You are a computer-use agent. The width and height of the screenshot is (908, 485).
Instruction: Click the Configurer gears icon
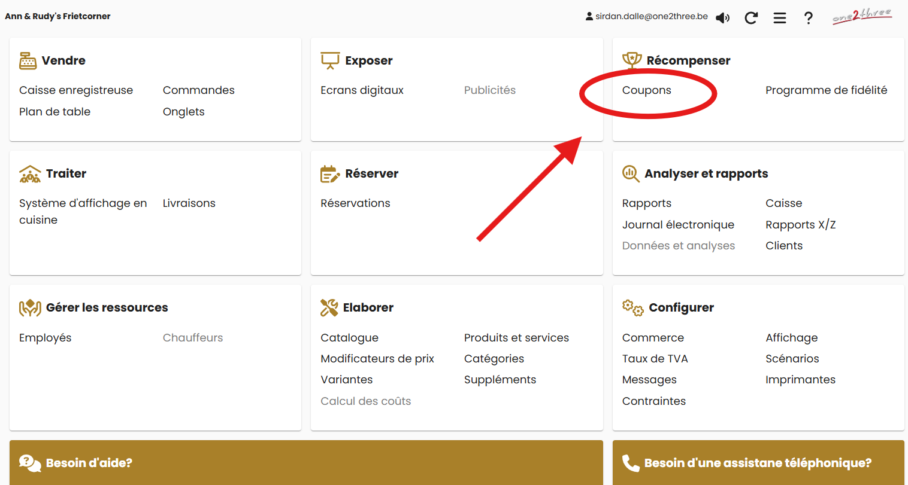pos(632,308)
